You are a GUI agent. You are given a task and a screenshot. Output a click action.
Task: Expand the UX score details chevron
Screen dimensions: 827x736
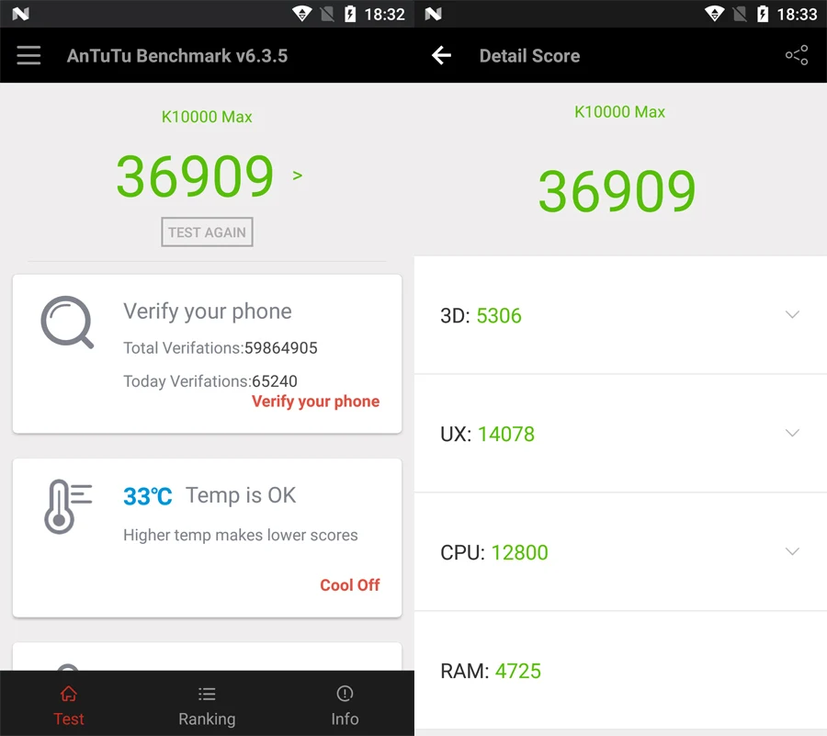tap(792, 434)
